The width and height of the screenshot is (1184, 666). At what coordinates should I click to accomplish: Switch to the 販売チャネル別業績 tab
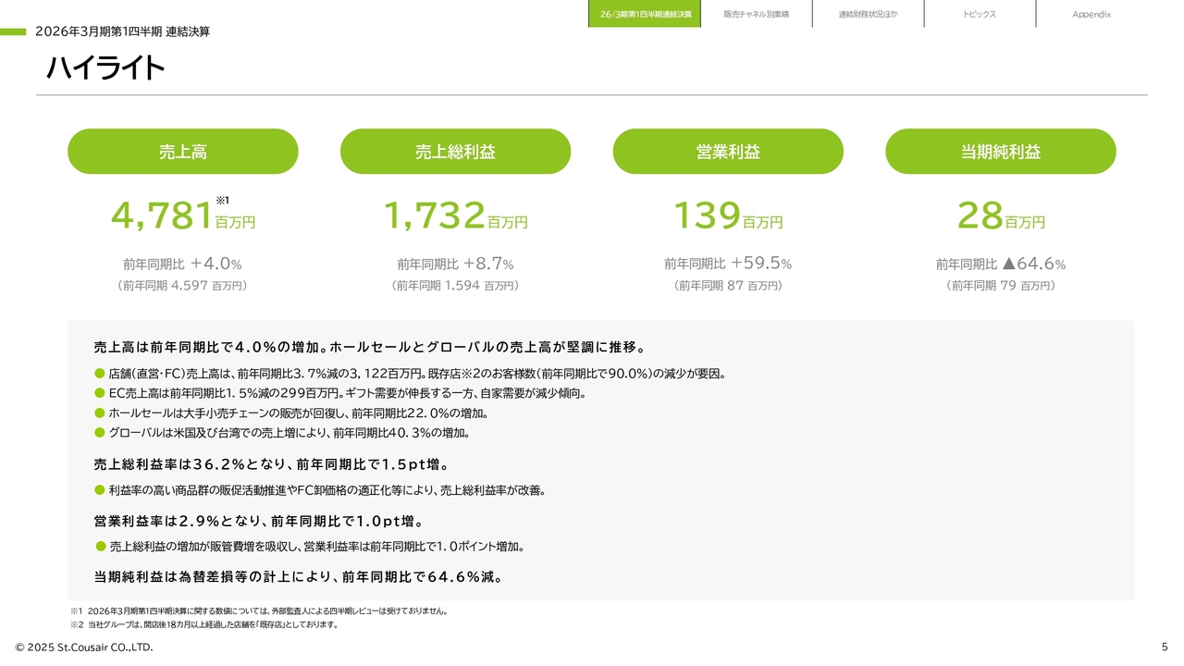click(x=757, y=14)
